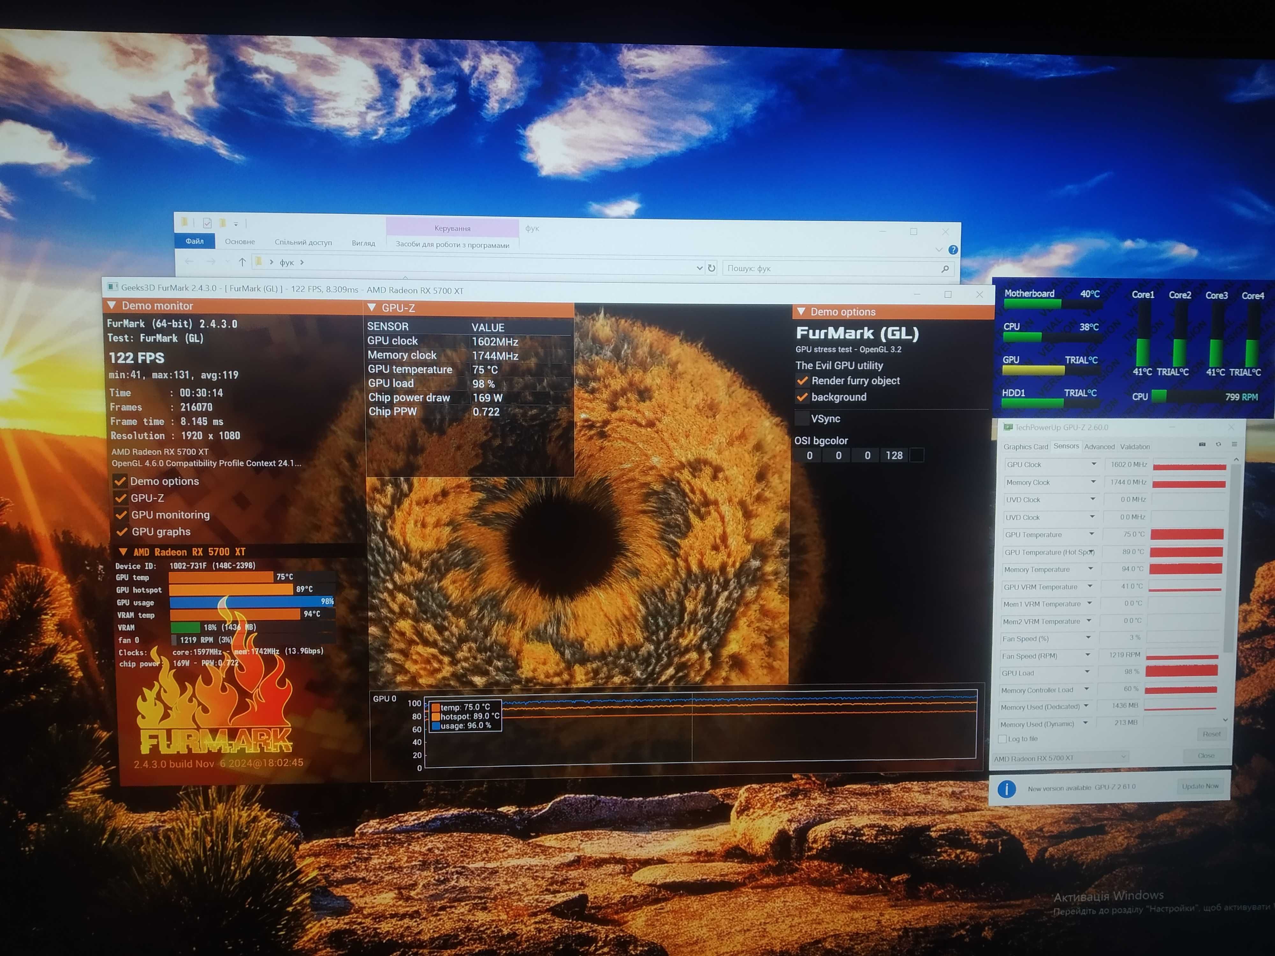Open Основне ribbon tab
The height and width of the screenshot is (956, 1275).
click(x=240, y=242)
